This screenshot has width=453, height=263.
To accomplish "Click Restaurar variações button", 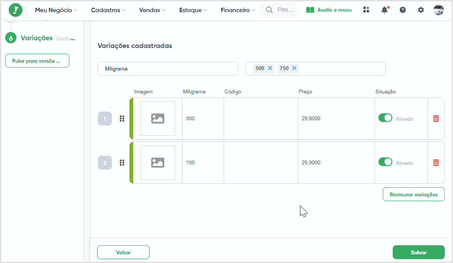I will point(414,194).
